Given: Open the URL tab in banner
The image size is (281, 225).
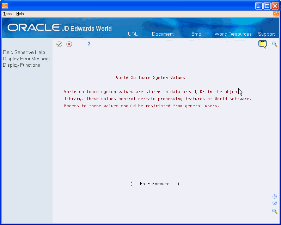Looking at the screenshot, I should pyautogui.click(x=133, y=34).
